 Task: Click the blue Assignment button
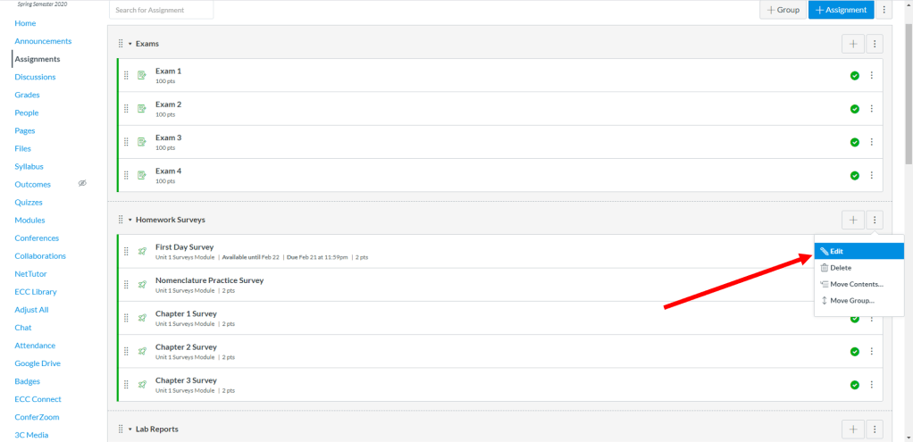coord(841,10)
